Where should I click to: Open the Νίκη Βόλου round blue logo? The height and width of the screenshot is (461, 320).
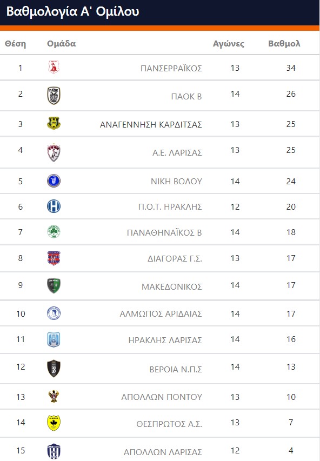coord(54,181)
